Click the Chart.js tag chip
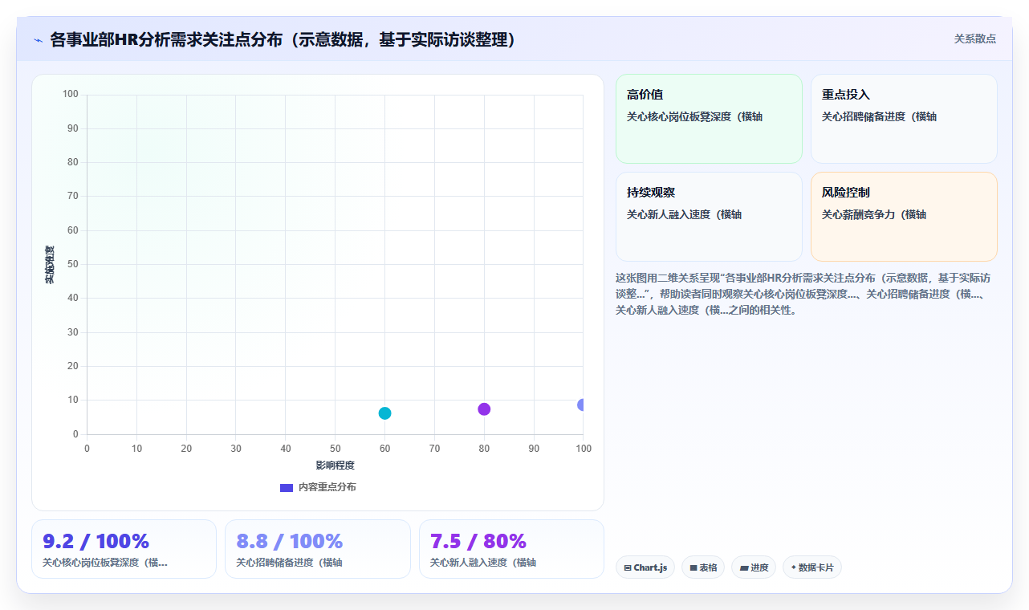 645,567
